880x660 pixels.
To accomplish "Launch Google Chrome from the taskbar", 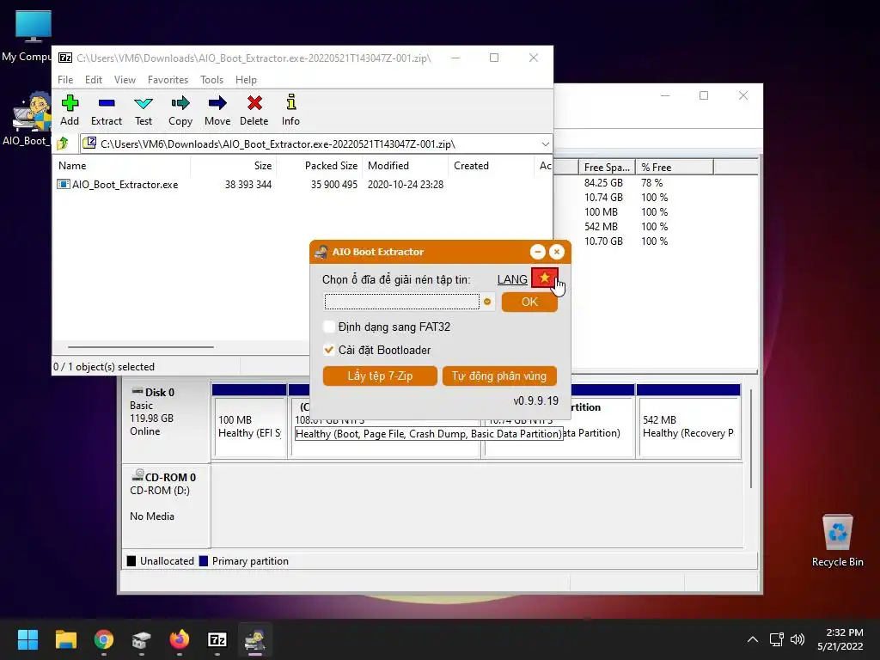I will tap(104, 639).
